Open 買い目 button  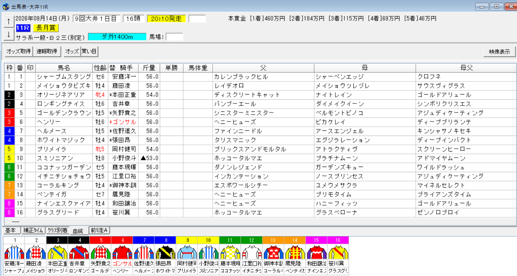89,51
